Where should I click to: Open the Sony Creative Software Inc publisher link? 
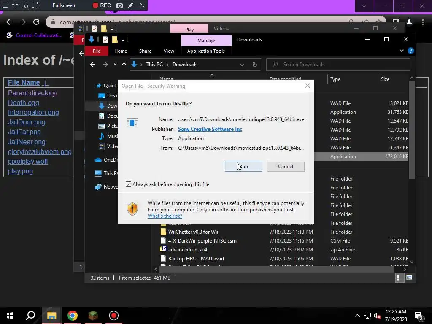click(x=210, y=129)
